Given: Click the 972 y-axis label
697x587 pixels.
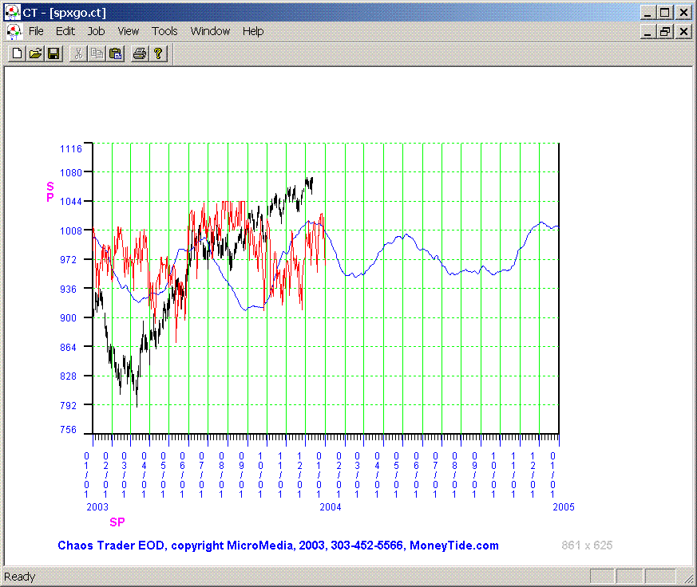Looking at the screenshot, I should (x=69, y=260).
